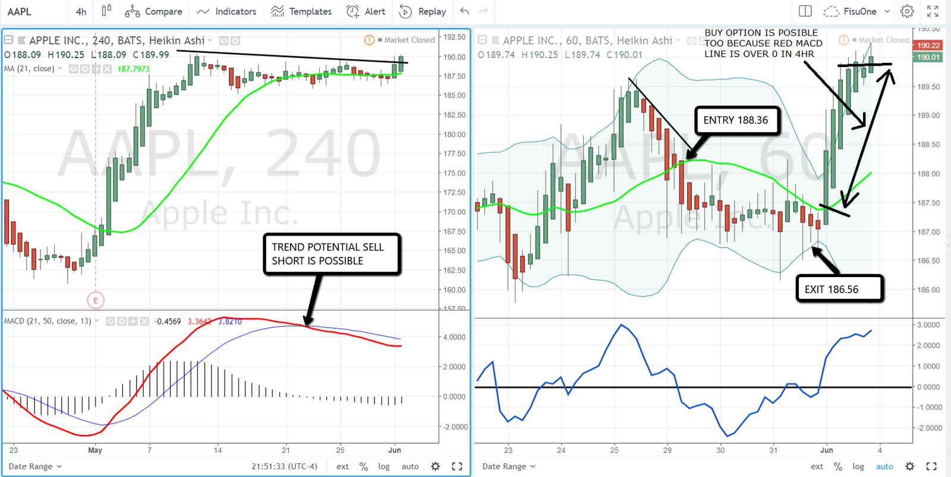Open chart settings gear in top toolbar
951x477 pixels.
pyautogui.click(x=907, y=11)
